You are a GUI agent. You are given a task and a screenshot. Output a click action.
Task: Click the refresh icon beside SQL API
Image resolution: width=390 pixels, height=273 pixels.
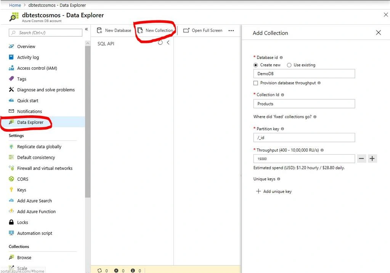(x=160, y=43)
